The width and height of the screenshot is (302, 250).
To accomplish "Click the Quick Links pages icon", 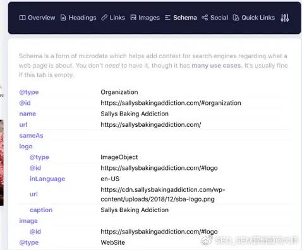I will (236, 18).
